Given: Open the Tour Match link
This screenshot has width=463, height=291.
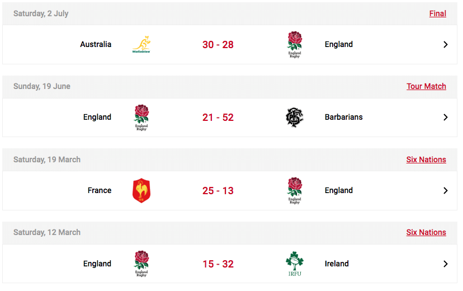Looking at the screenshot, I should (426, 86).
